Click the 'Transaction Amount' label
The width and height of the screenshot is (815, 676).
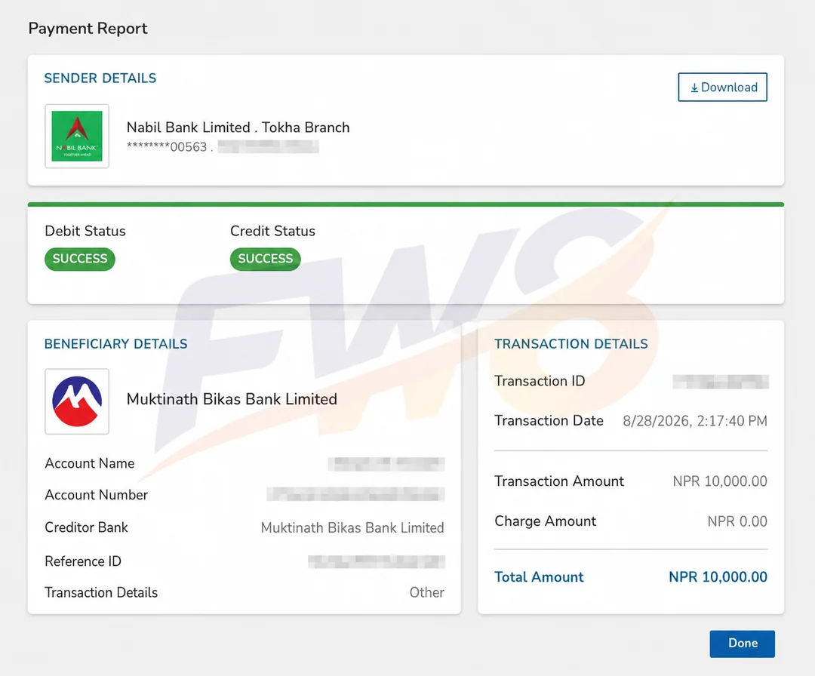(559, 481)
